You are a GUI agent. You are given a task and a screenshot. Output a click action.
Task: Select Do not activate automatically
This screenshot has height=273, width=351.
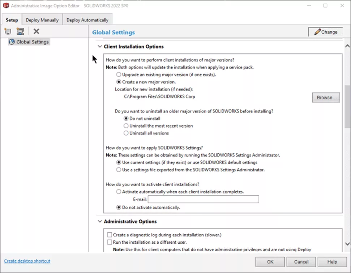[x=119, y=208]
